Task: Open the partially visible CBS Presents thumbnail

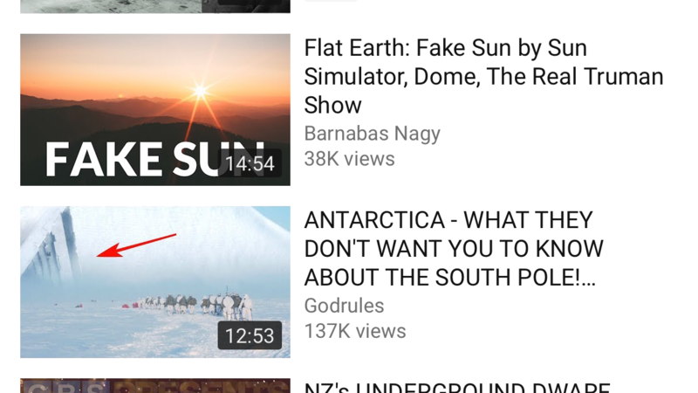Action: click(x=155, y=385)
